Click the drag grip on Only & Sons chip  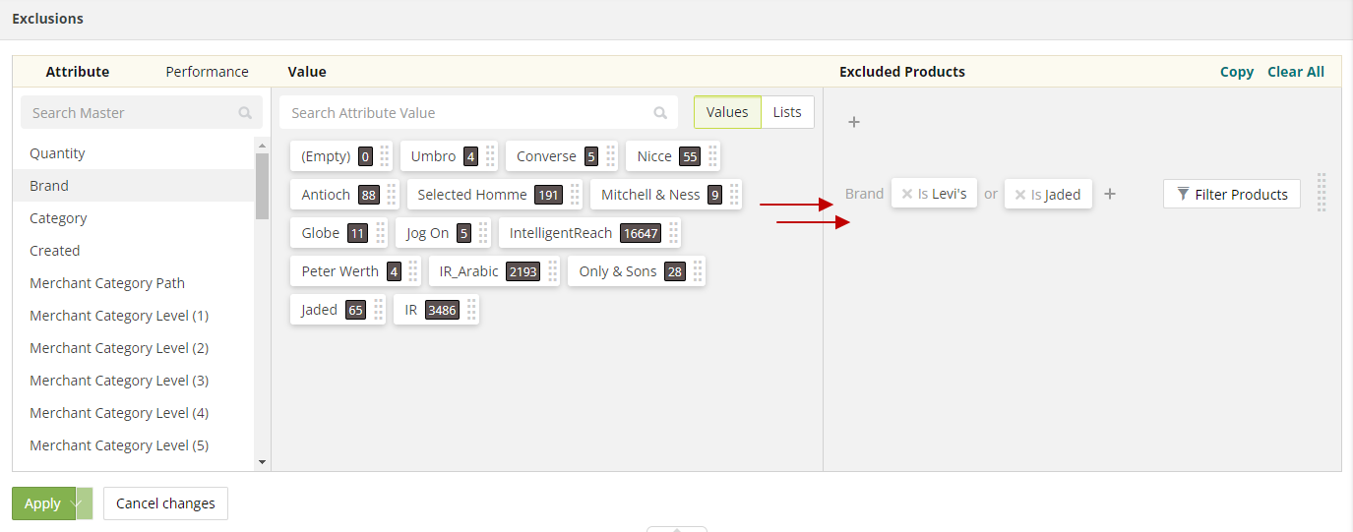coord(697,271)
